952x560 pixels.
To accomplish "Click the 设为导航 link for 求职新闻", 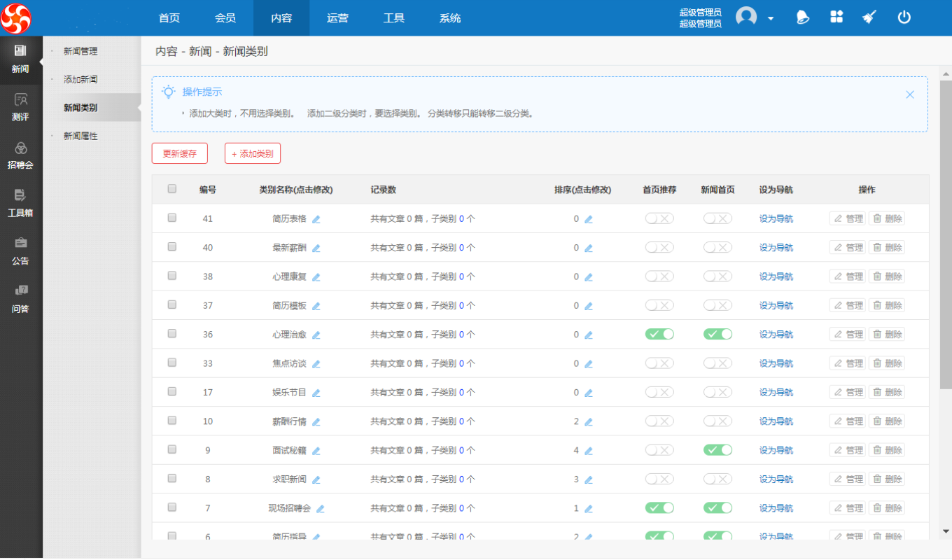I will tap(776, 479).
